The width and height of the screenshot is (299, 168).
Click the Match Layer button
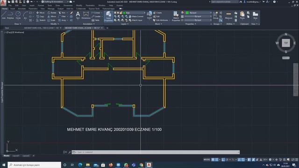pyautogui.click(x=135, y=20)
